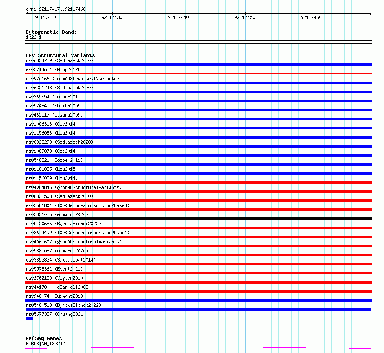Viewport: 384px width, 353px height.
Task: Open esv2762159 (Vogler2010) variant
Action: [x=56, y=278]
